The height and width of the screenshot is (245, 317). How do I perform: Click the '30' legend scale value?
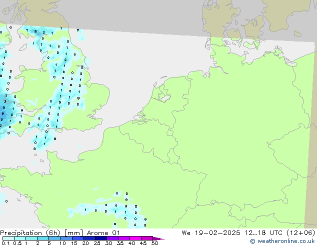pos(108,243)
